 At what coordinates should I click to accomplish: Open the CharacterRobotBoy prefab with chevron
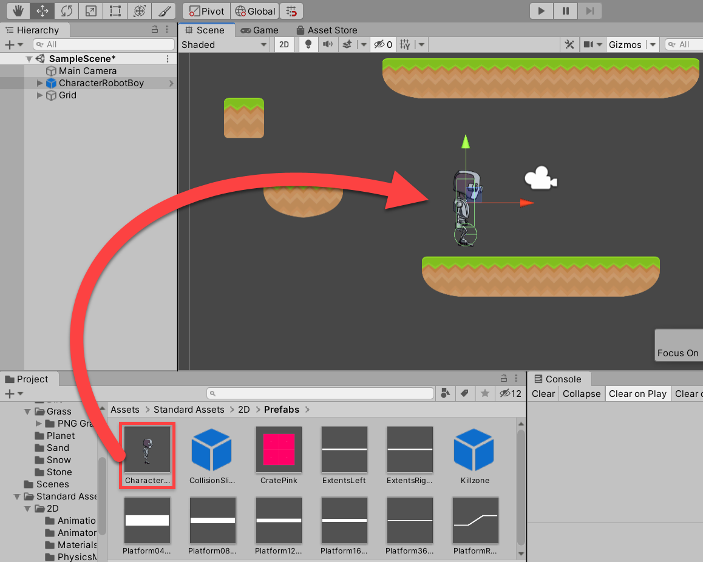coord(171,83)
